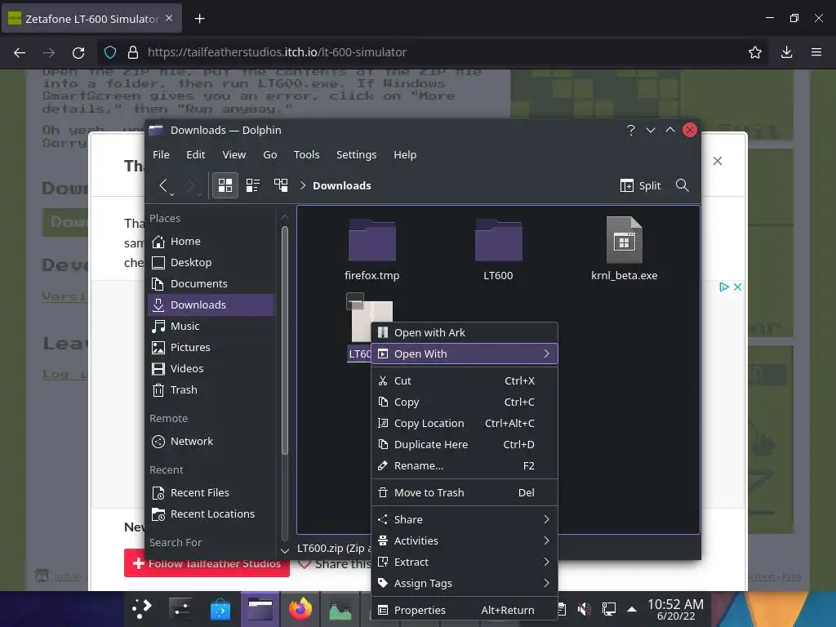
Task: Open Dolphin Help menu
Action: 405,154
